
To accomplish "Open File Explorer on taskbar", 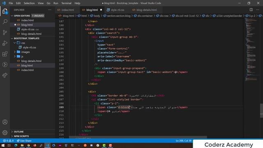I will point(22,145).
